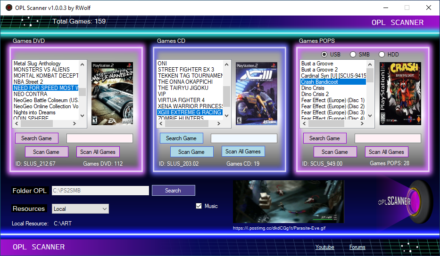Click Search Game button under Games CD
440x256 pixels.
point(182,138)
